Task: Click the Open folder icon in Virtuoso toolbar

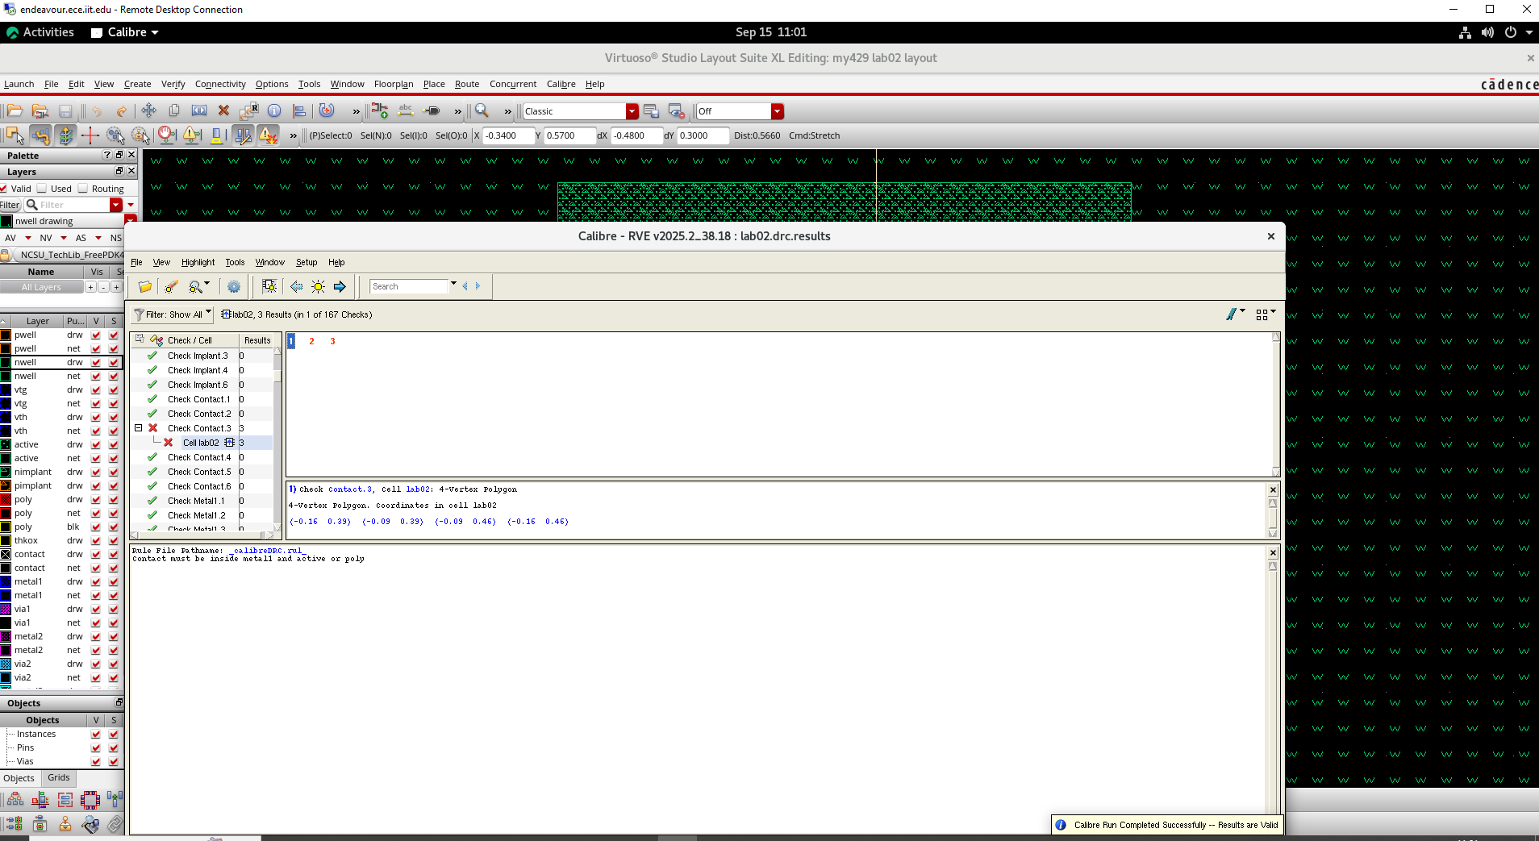Action: click(x=15, y=111)
